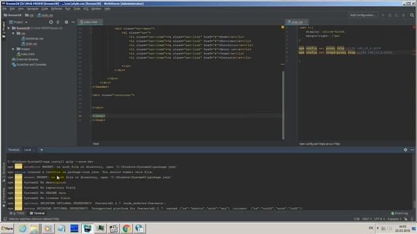The width and height of the screenshot is (417, 234).
Task: Click the EN language indicator in tray
Action: [x=371, y=228]
